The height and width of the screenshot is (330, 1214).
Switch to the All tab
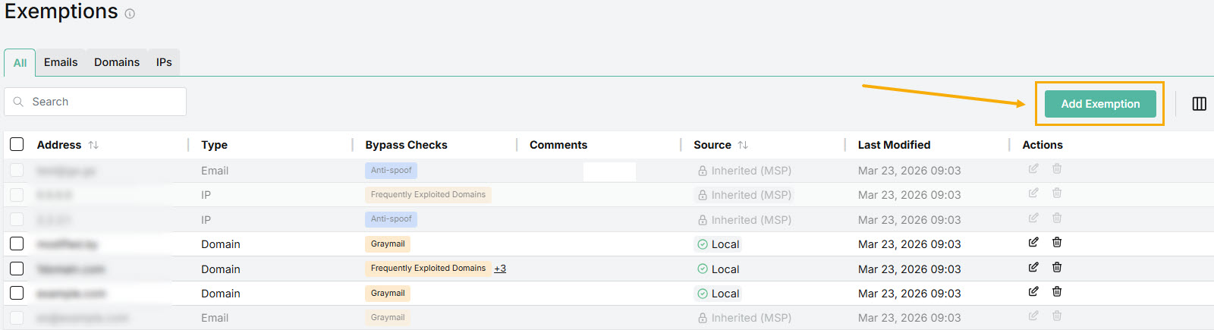pyautogui.click(x=20, y=63)
